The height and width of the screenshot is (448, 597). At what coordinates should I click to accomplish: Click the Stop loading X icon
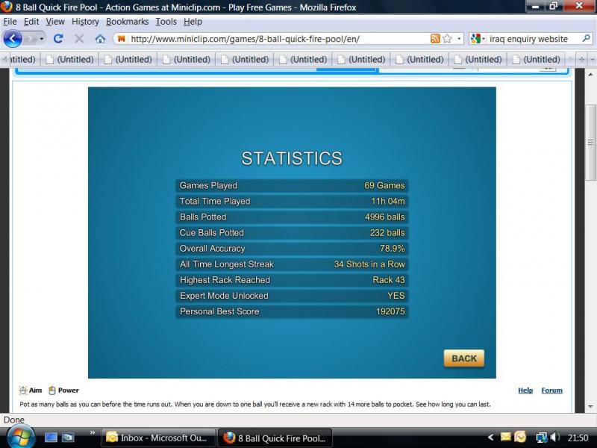pyautogui.click(x=79, y=39)
